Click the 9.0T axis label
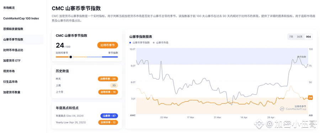Screen dimensions: 320x133 tap(133, 66)
